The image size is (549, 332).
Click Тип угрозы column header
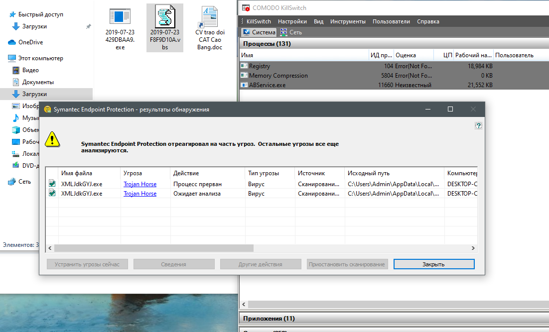[x=270, y=173]
